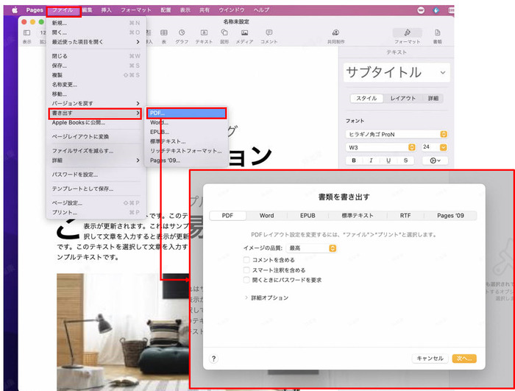This screenshot has height=391, width=515.
Task: Select the PDF tab in export dialog
Action: point(227,216)
